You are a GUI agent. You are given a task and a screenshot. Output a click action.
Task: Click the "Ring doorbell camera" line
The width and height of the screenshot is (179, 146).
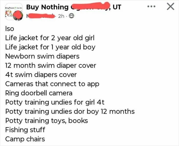click(x=39, y=93)
